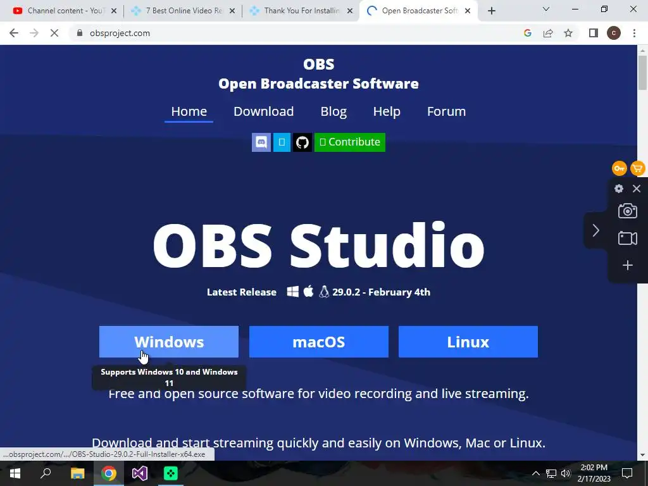The height and width of the screenshot is (486, 648).
Task: Click the orange key icon
Action: click(x=619, y=168)
